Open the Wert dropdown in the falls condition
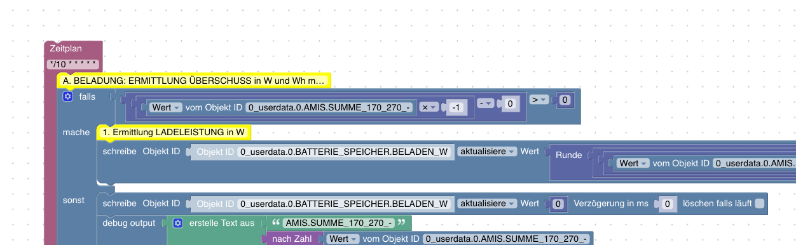The height and width of the screenshot is (245, 796). 166,108
